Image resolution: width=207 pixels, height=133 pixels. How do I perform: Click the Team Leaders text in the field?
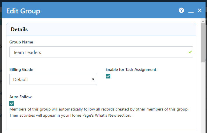[27, 52]
